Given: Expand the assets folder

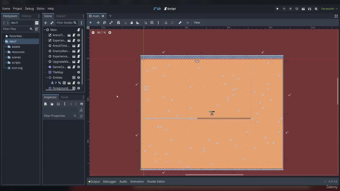Looking at the screenshot, I should (6, 47).
